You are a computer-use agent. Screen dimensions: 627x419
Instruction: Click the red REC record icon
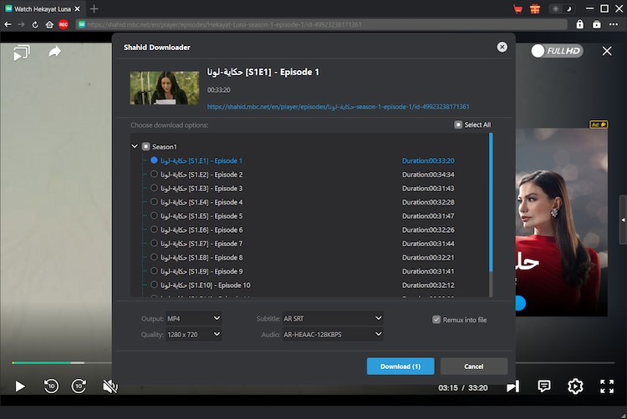click(x=64, y=25)
